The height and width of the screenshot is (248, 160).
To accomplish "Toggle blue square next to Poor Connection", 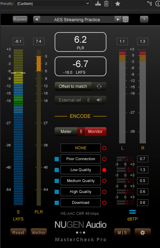I will pyautogui.click(x=57, y=159).
